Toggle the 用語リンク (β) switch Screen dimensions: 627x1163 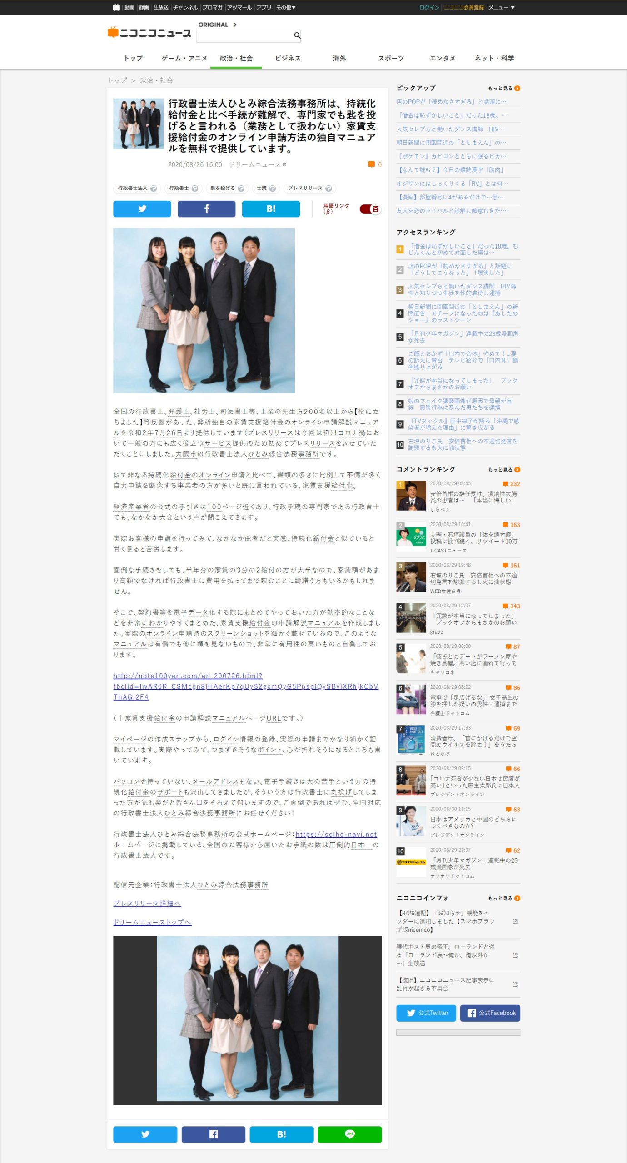[x=370, y=209]
